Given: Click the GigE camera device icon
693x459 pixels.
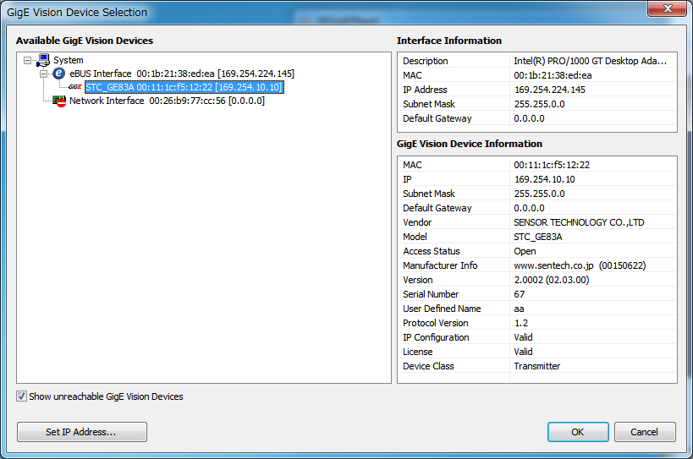Looking at the screenshot, I should [x=75, y=87].
